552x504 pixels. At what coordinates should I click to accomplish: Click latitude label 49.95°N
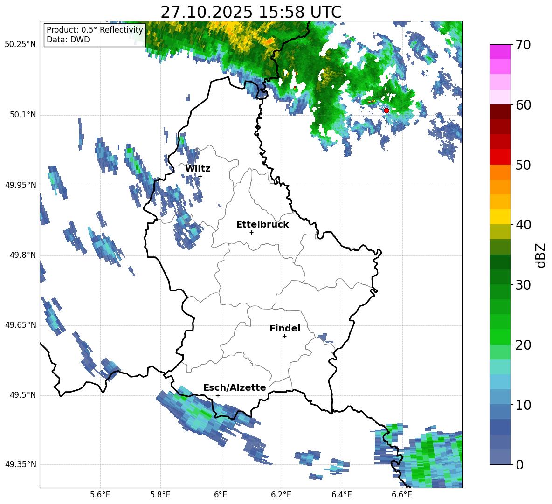point(21,185)
